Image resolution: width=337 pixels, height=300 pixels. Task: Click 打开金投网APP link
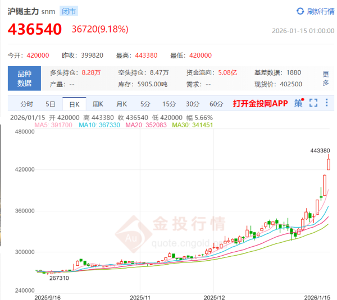[260, 103]
